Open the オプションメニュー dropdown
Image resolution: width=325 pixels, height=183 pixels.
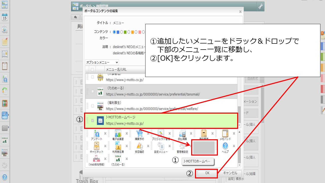[x=102, y=62]
